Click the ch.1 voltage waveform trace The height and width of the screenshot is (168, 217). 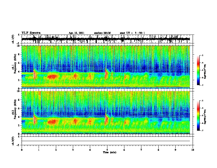pyautogui.click(x=106, y=39)
